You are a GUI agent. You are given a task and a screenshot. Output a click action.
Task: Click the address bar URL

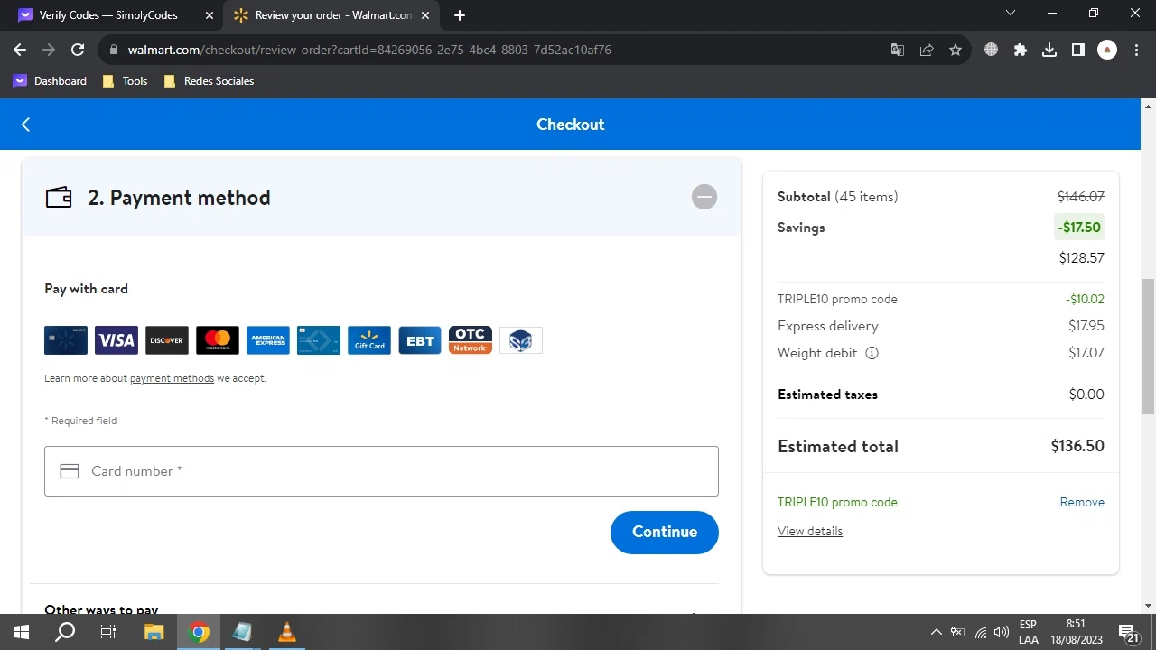click(369, 50)
